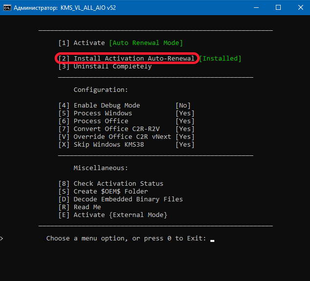Image resolution: width=310 pixels, height=281 pixels.
Task: Toggle Convert Office C2R-R2V setting
Action: (126, 129)
